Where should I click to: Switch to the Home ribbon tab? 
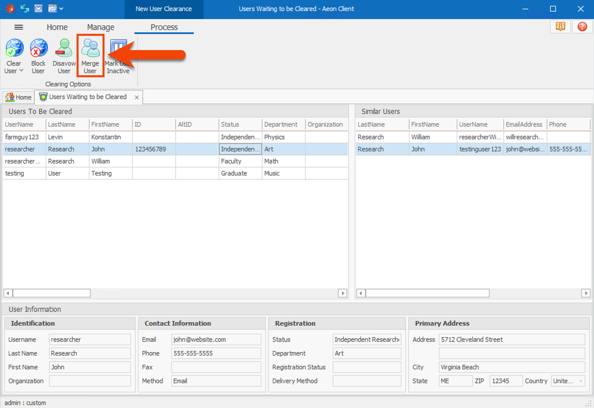tap(57, 27)
